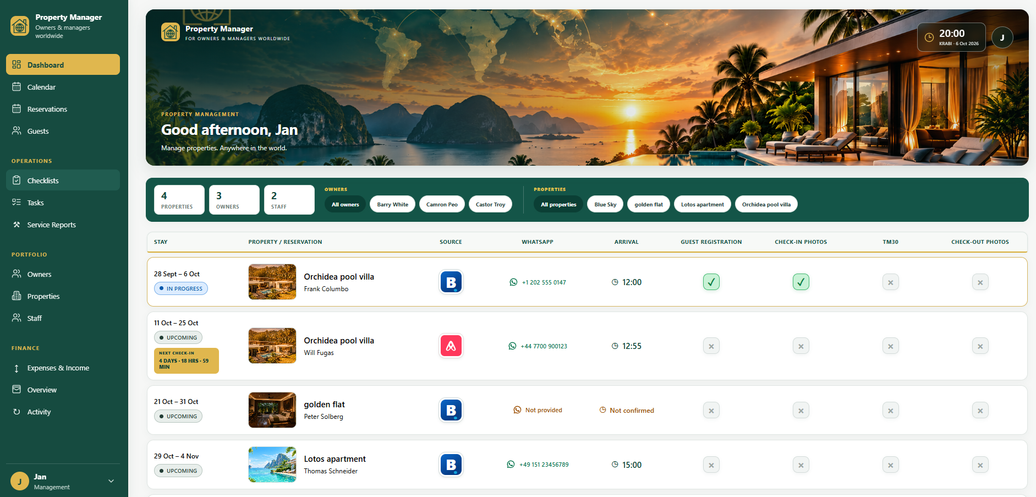Click the finance Overview icon
The height and width of the screenshot is (497, 1036).
pyautogui.click(x=17, y=390)
